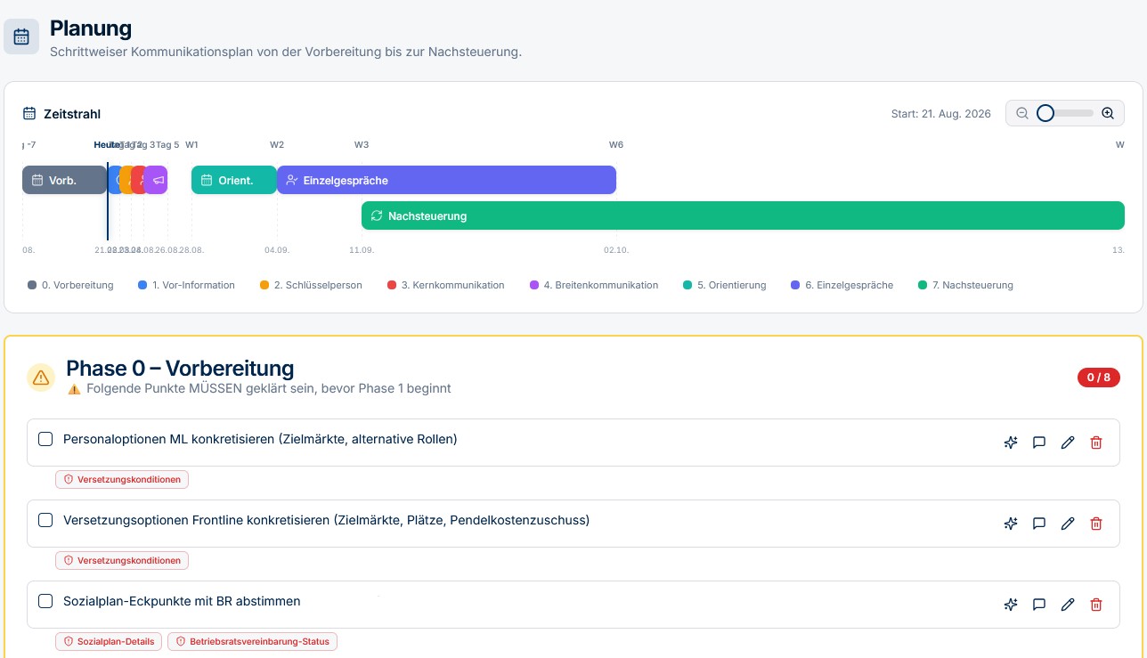Open comments for Personaloptionen ML row
1147x658 pixels.
[x=1039, y=443]
